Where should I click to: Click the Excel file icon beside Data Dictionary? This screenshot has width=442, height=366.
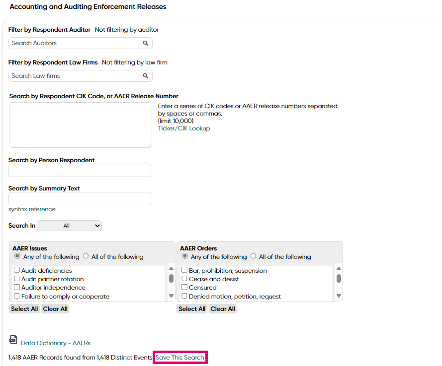(13, 340)
